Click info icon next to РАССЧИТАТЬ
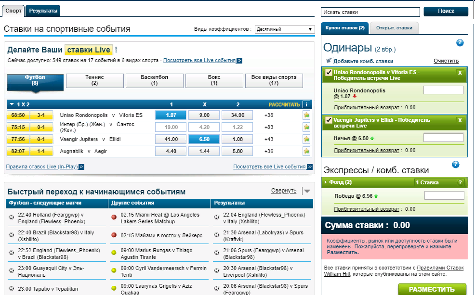Image resolution: width=475 pixels, height=295 pixels. (306, 104)
